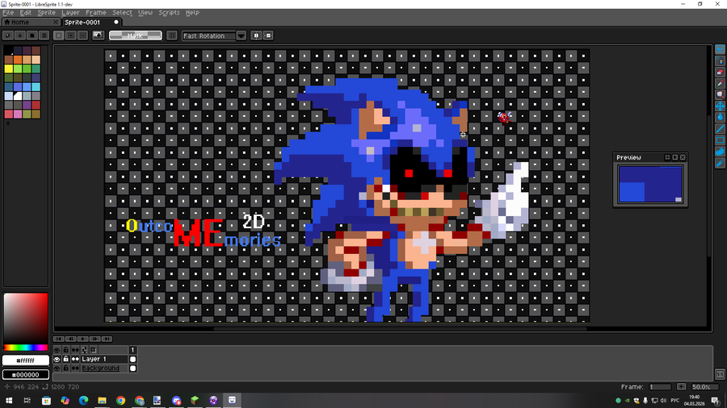Toggle all layers visibility in timeline header

click(57, 350)
